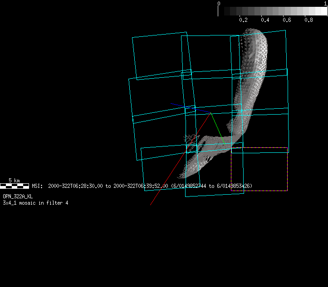Image resolution: width=328 pixels, height=287 pixels.
Task: Select the green axis line
Action: coord(218,130)
